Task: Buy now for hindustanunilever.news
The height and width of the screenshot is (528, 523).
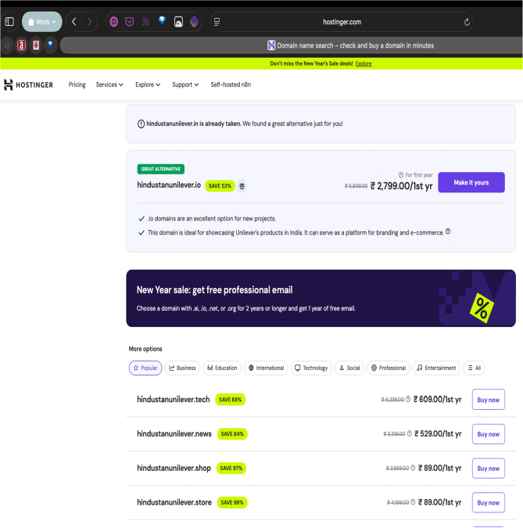Action: click(x=489, y=434)
